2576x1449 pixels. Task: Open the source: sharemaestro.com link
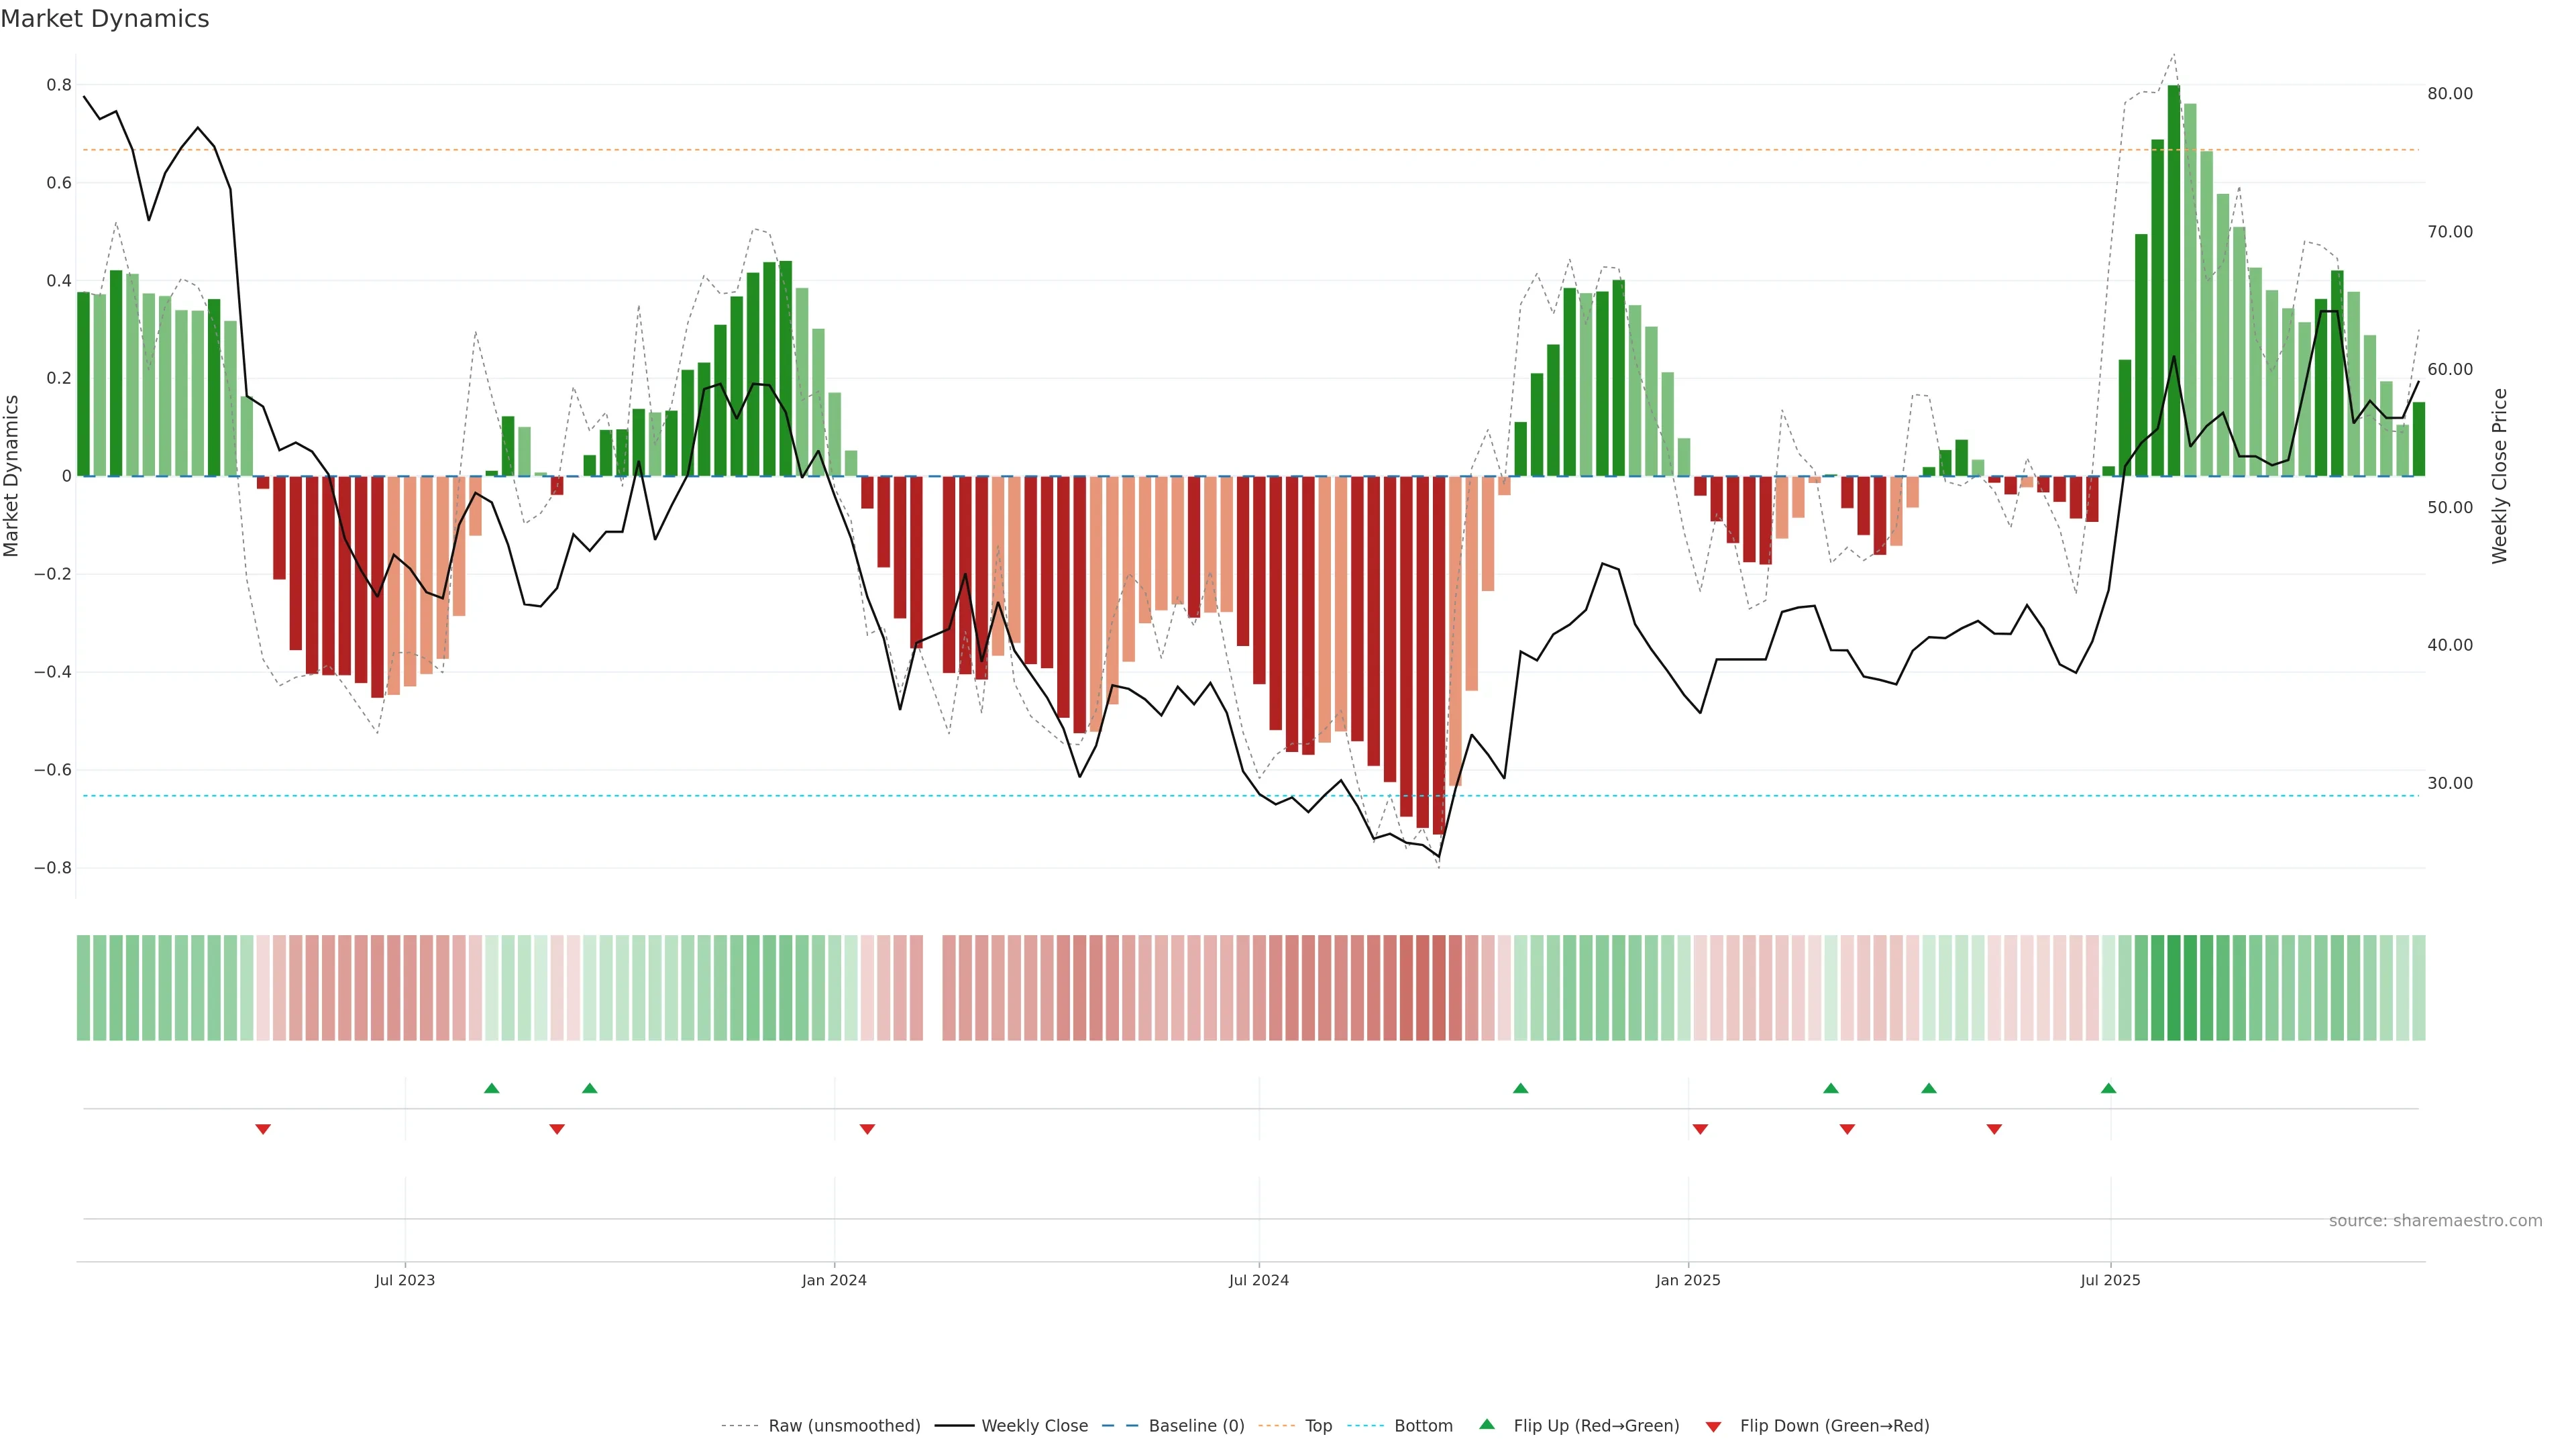tap(2435, 1220)
